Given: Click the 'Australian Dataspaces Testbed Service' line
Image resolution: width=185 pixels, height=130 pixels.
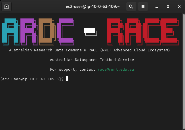Looking at the screenshot, I should (92, 60).
